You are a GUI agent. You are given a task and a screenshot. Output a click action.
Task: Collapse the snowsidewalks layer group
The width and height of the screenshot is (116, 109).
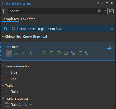pos(3,66)
